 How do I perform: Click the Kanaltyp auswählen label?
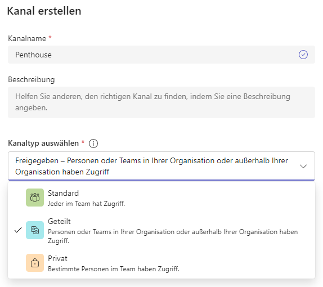[x=43, y=143]
